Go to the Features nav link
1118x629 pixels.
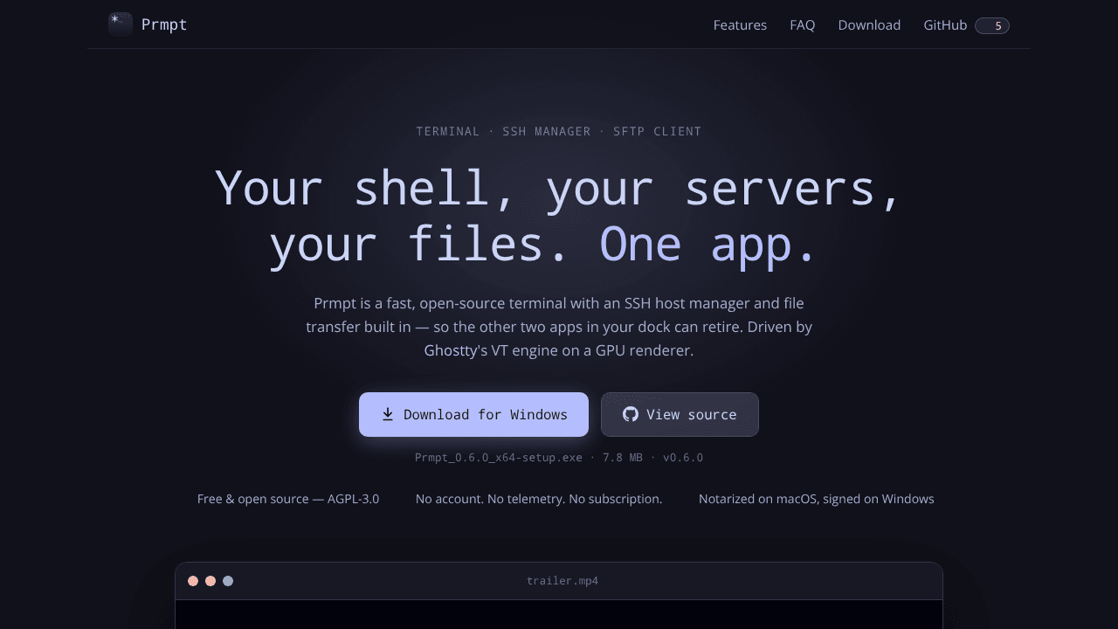[x=740, y=25]
